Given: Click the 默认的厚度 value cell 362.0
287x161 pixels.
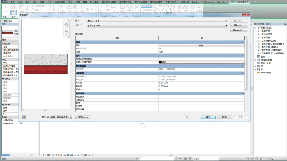Looking at the screenshot, I should (201, 49).
